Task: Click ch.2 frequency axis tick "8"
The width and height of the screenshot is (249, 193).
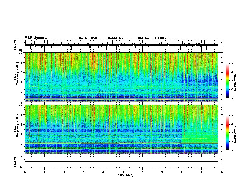Action: click(x=22, y=115)
